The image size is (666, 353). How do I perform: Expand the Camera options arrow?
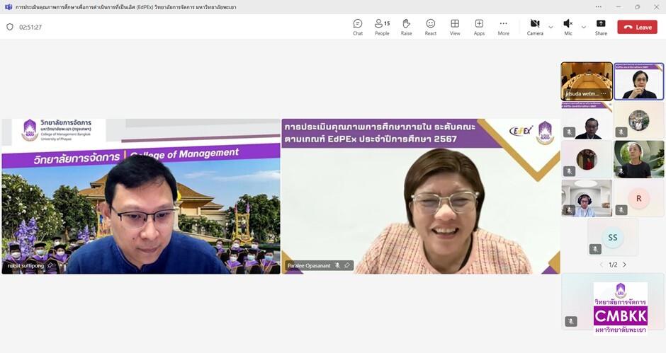pyautogui.click(x=551, y=27)
